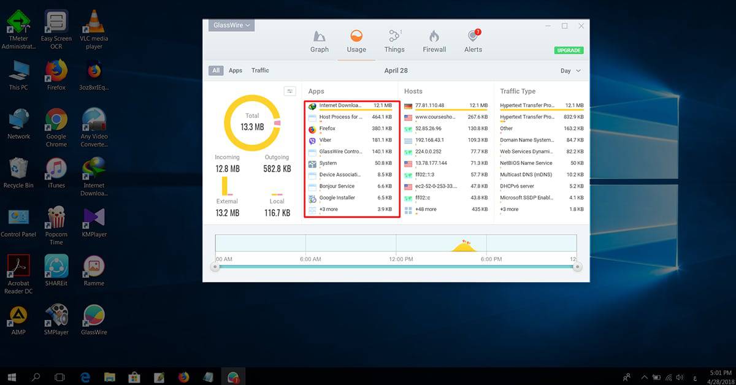This screenshot has width=736, height=385.
Task: Click the Total usage donut chart
Action: click(252, 123)
